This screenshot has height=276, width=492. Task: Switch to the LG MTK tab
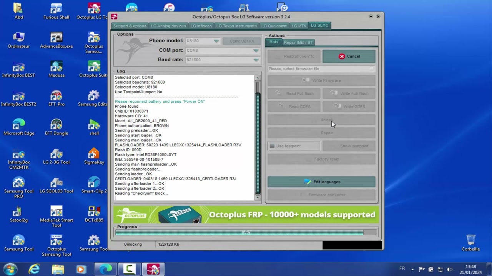(x=299, y=26)
